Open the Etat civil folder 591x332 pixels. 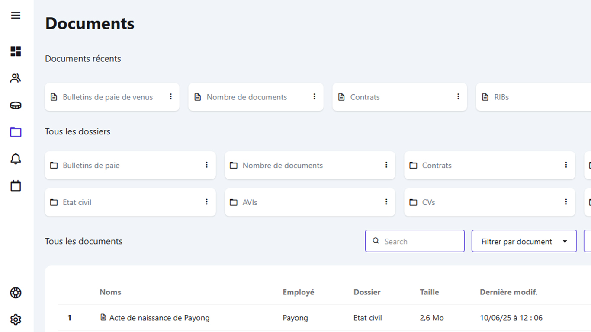pyautogui.click(x=77, y=202)
